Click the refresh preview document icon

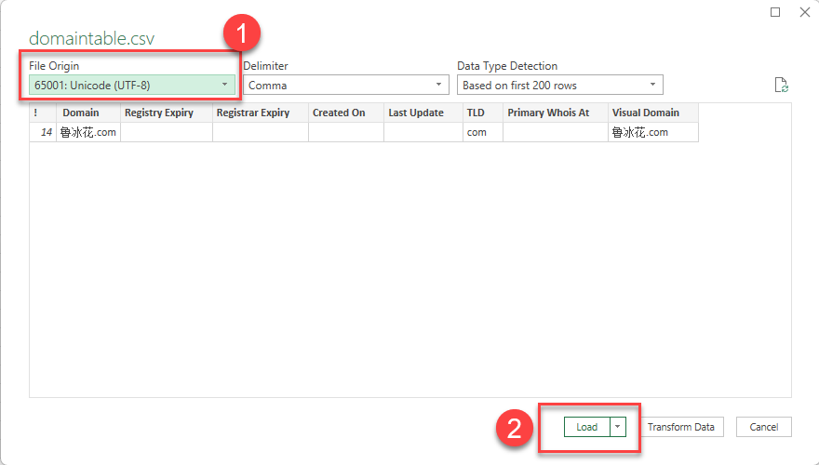(x=781, y=85)
